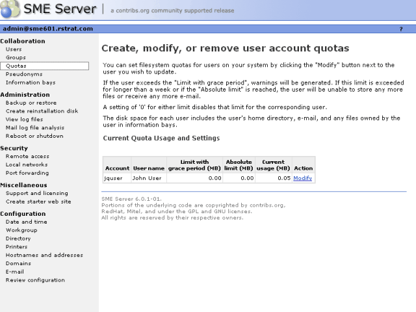The height and width of the screenshot is (312, 416).
Task: Open Mail log file analysis
Action: click(x=35, y=127)
